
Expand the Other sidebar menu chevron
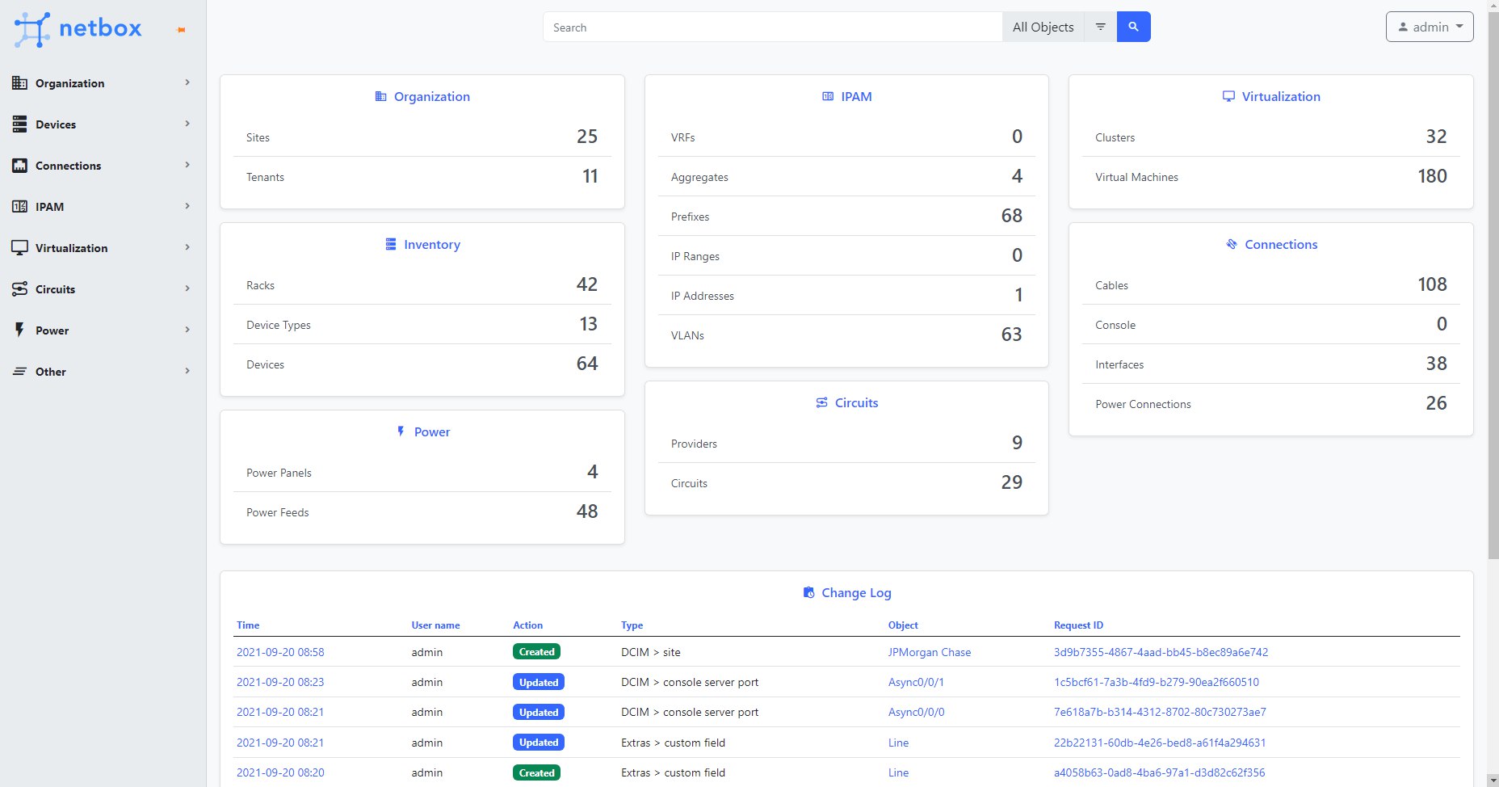pyautogui.click(x=187, y=371)
